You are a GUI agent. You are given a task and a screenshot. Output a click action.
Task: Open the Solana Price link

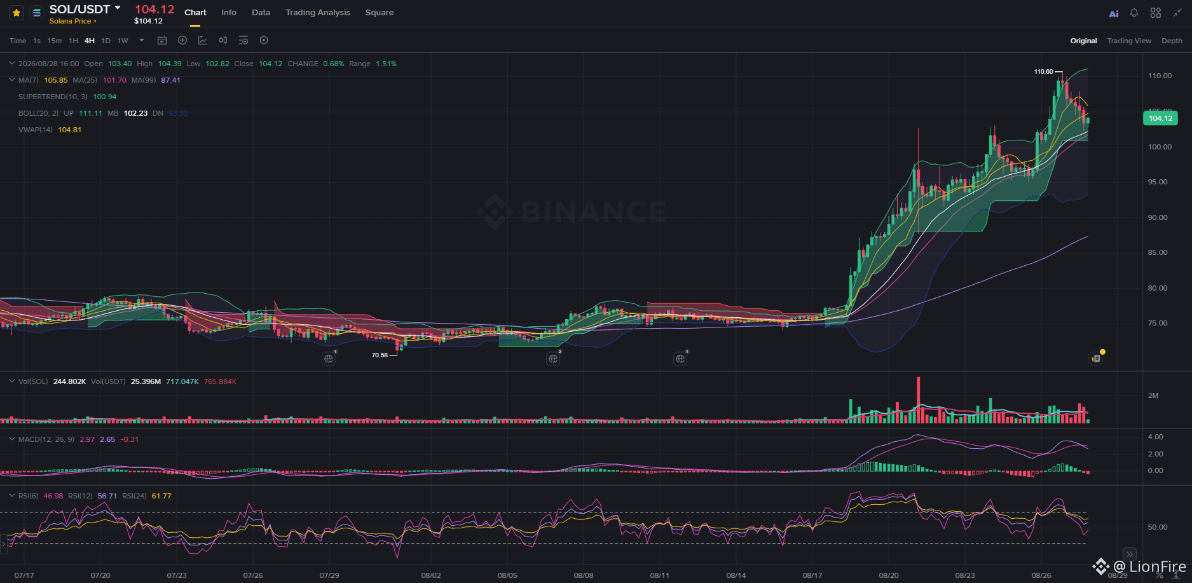click(73, 21)
